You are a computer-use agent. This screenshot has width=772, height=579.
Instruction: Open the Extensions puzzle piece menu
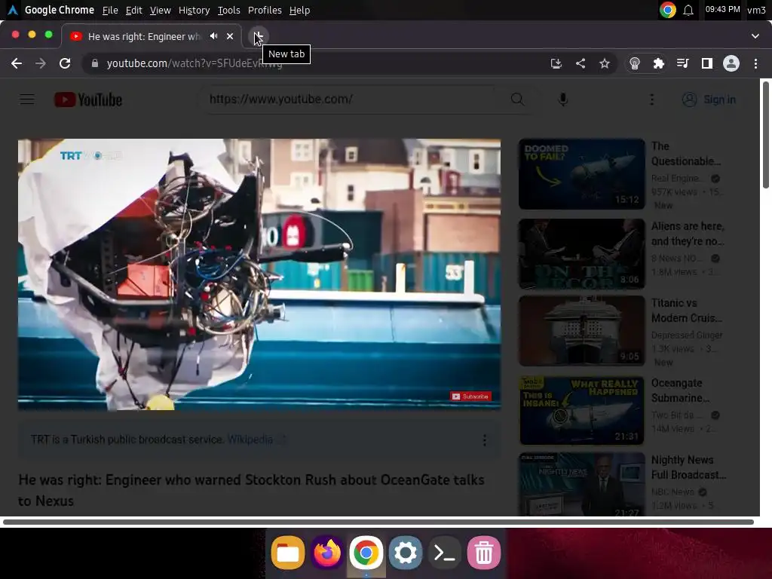pyautogui.click(x=658, y=63)
